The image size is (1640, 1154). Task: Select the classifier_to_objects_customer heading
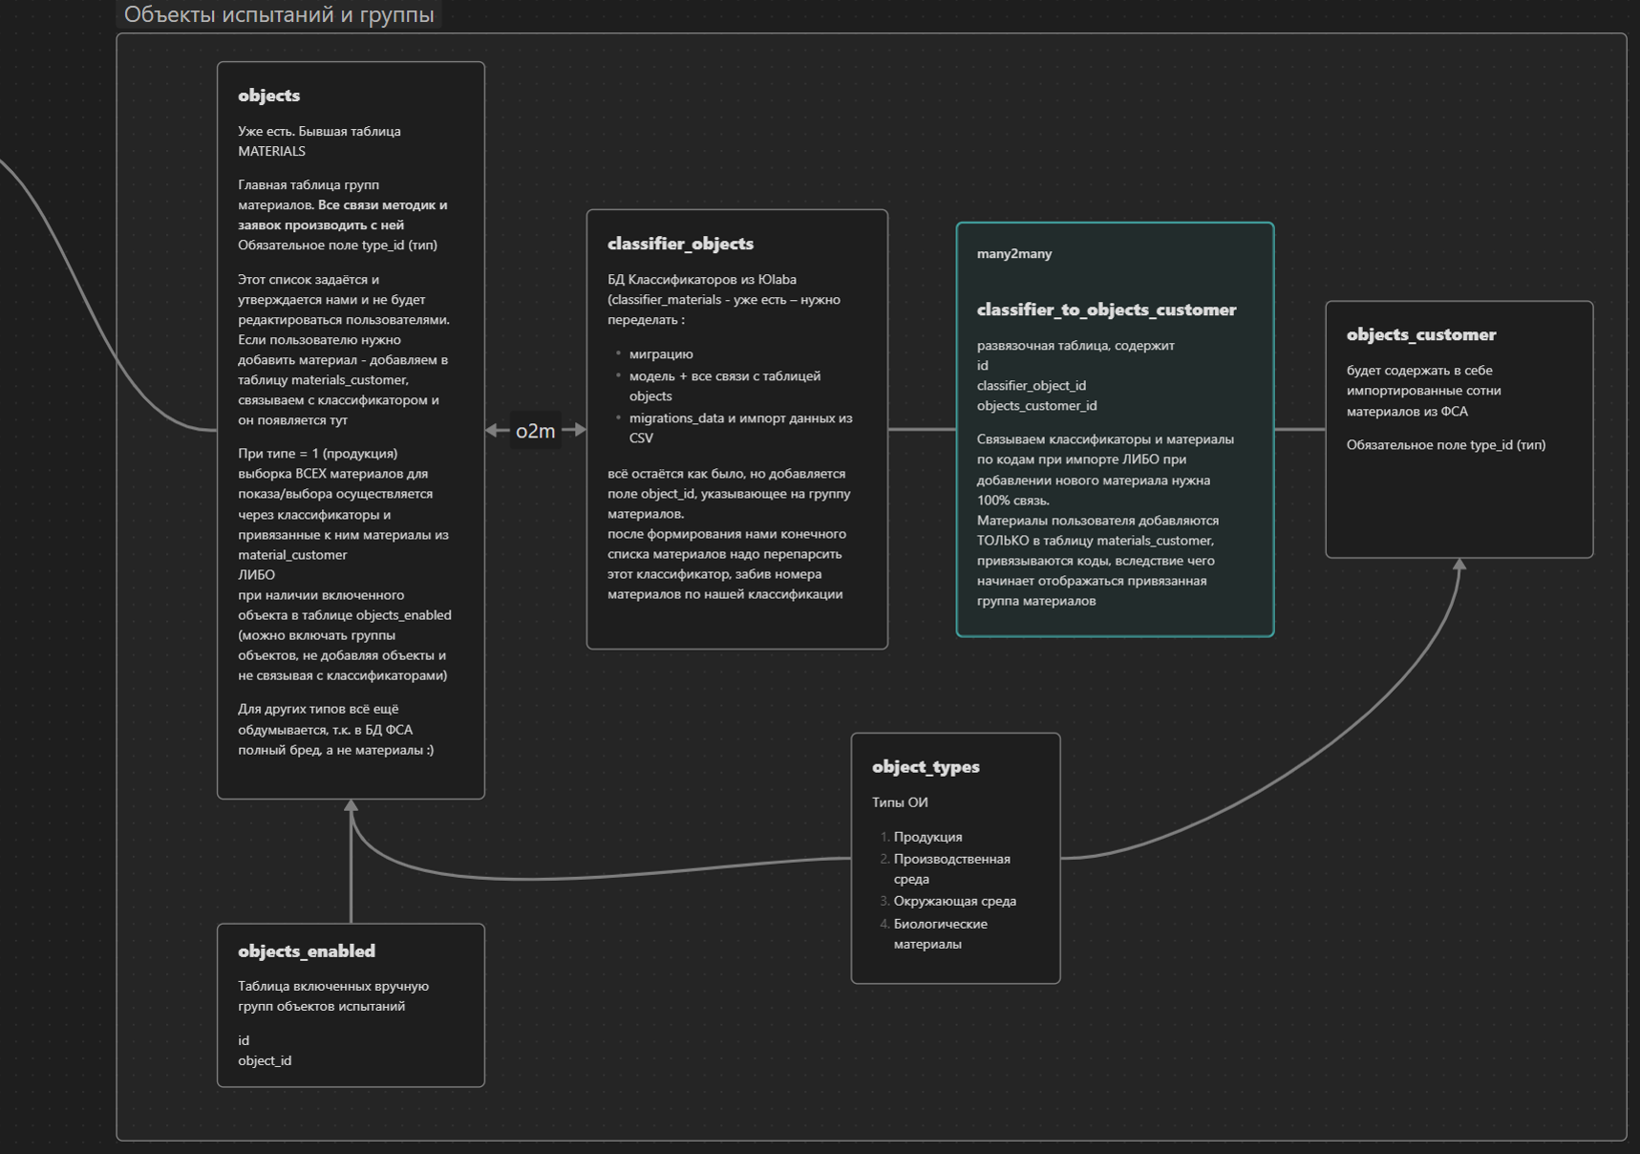[x=1105, y=310]
